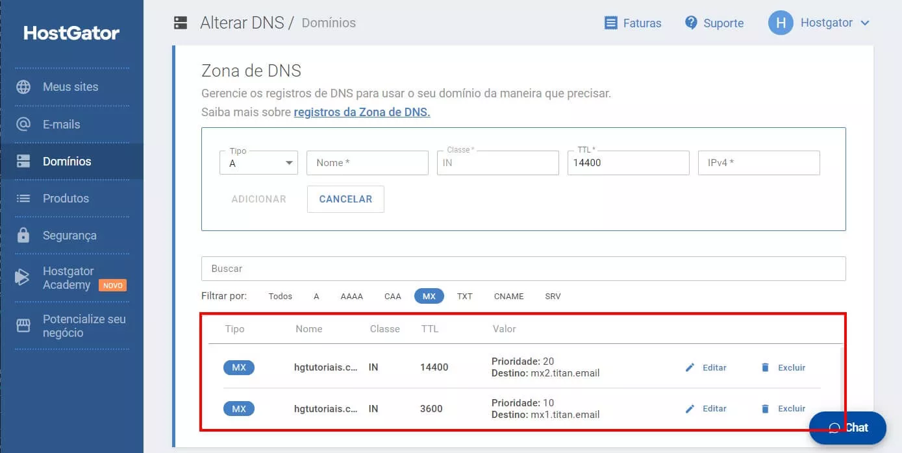This screenshot has height=453, width=902.
Task: Focus the IPv4 input field
Action: 759,163
